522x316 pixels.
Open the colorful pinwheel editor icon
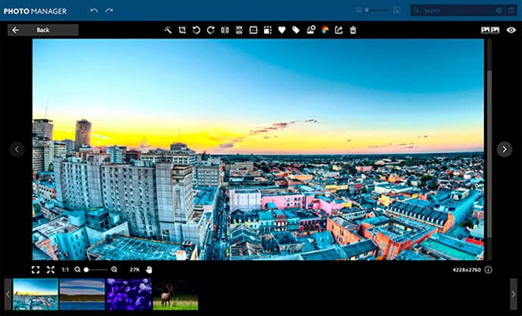click(x=325, y=30)
